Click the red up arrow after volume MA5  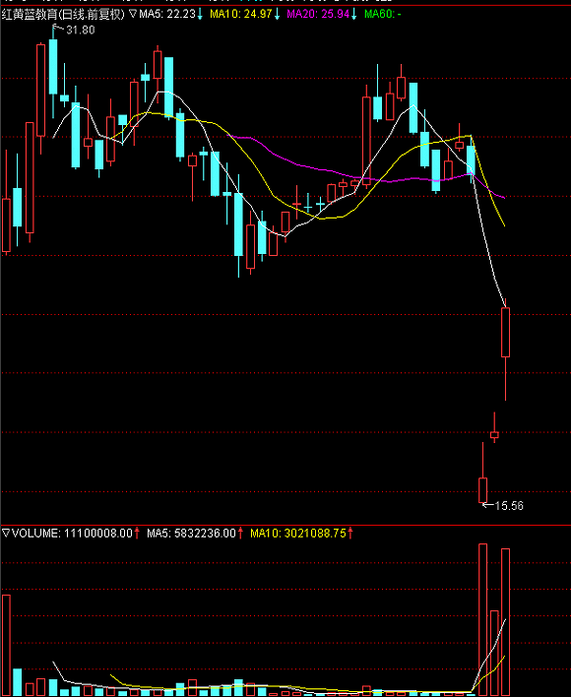240,533
